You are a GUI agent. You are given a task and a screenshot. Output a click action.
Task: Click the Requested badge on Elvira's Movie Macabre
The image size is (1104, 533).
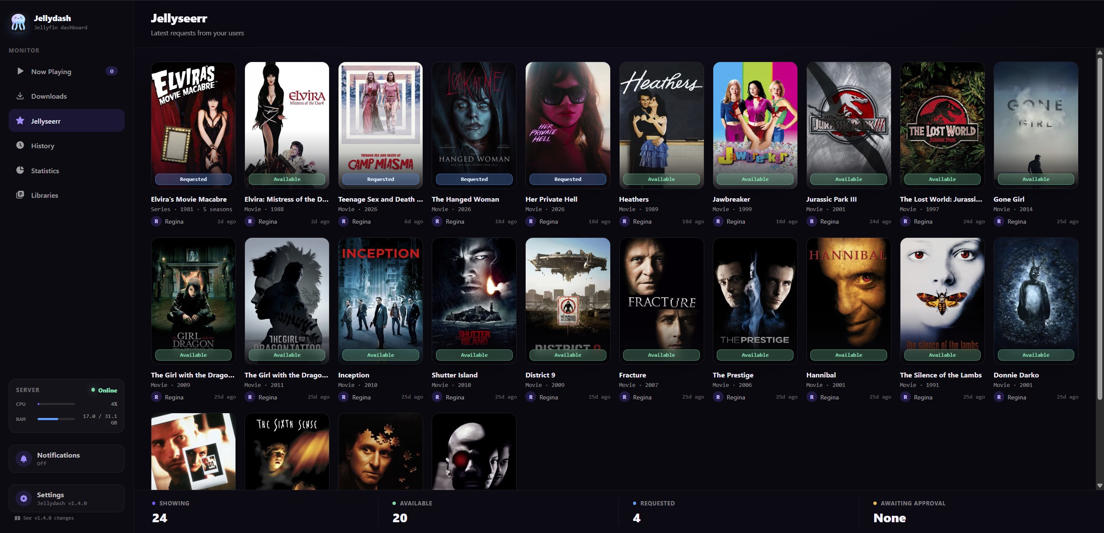193,179
